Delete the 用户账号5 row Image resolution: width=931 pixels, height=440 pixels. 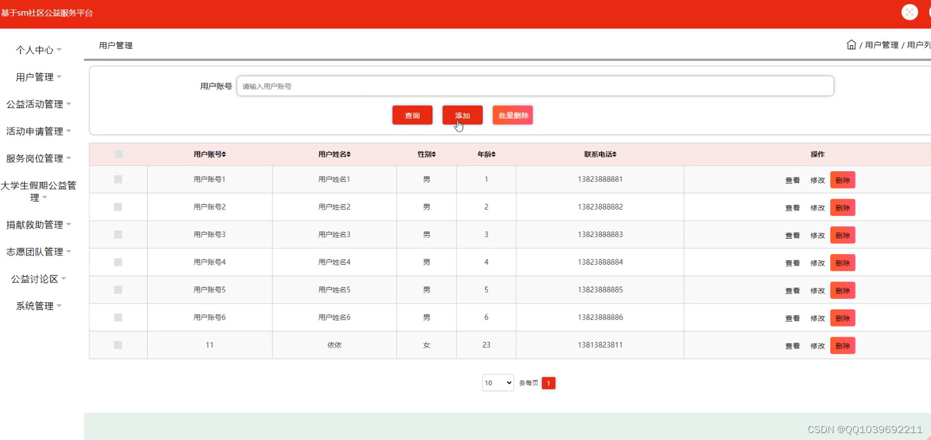(x=842, y=291)
